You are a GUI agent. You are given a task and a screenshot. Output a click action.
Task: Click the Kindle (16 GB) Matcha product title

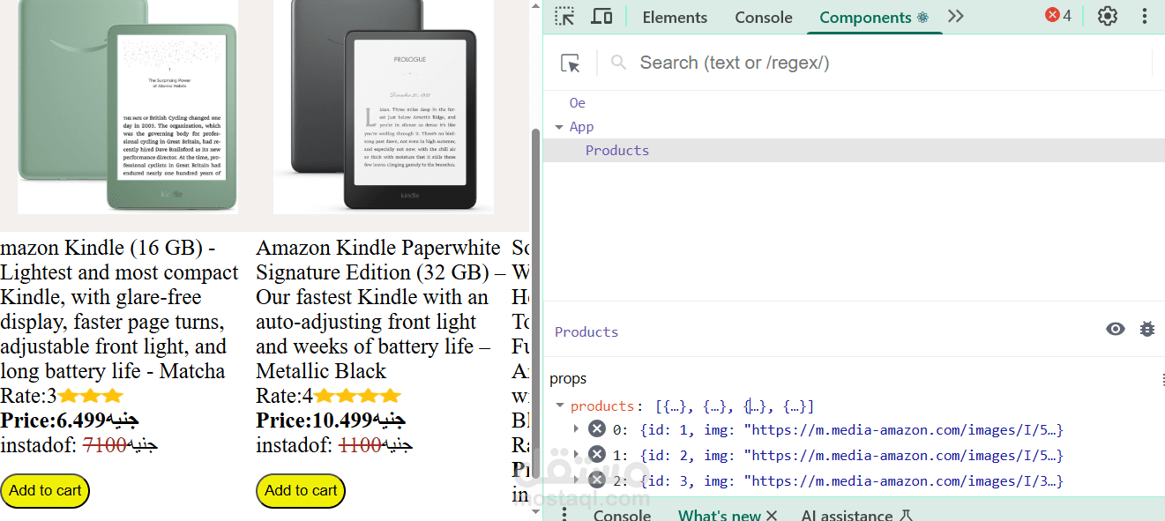click(x=119, y=309)
